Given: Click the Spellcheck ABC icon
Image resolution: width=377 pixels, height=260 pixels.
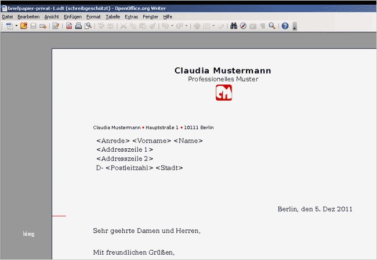Looking at the screenshot, I should (101, 25).
